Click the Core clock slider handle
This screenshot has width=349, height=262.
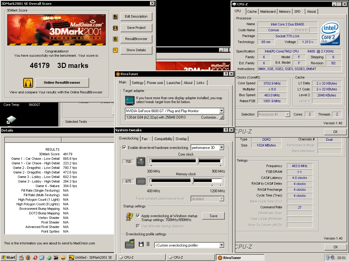tap(198, 161)
